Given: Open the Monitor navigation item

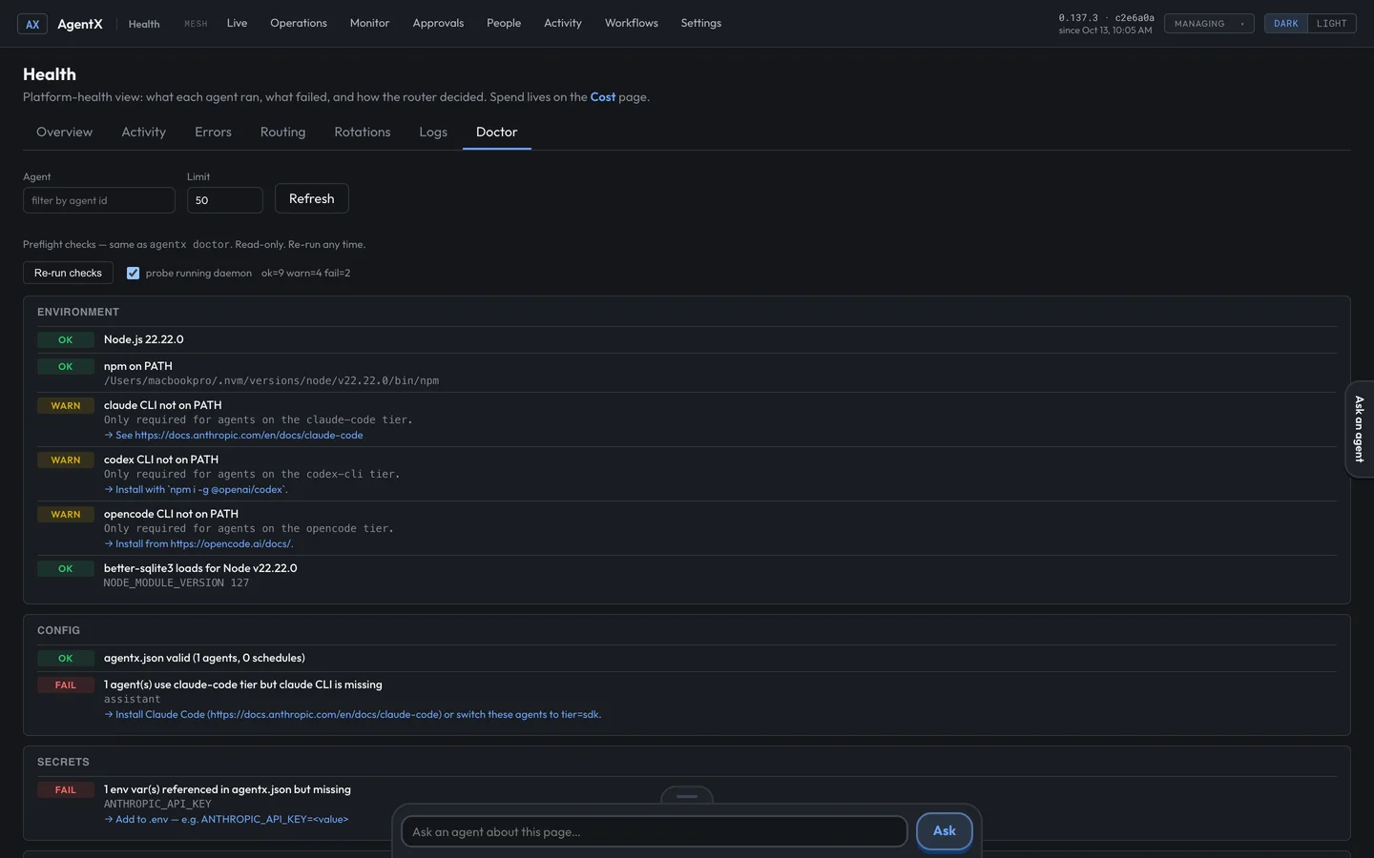Looking at the screenshot, I should click(x=369, y=23).
